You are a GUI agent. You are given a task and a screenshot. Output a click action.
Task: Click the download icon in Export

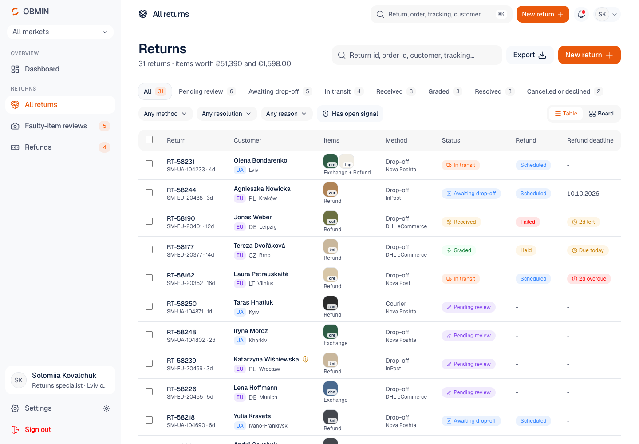(542, 55)
